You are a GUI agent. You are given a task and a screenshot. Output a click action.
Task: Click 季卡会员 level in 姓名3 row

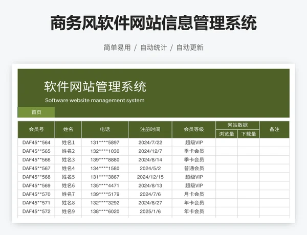tap(194, 160)
